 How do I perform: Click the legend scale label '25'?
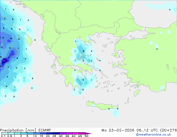54,136
